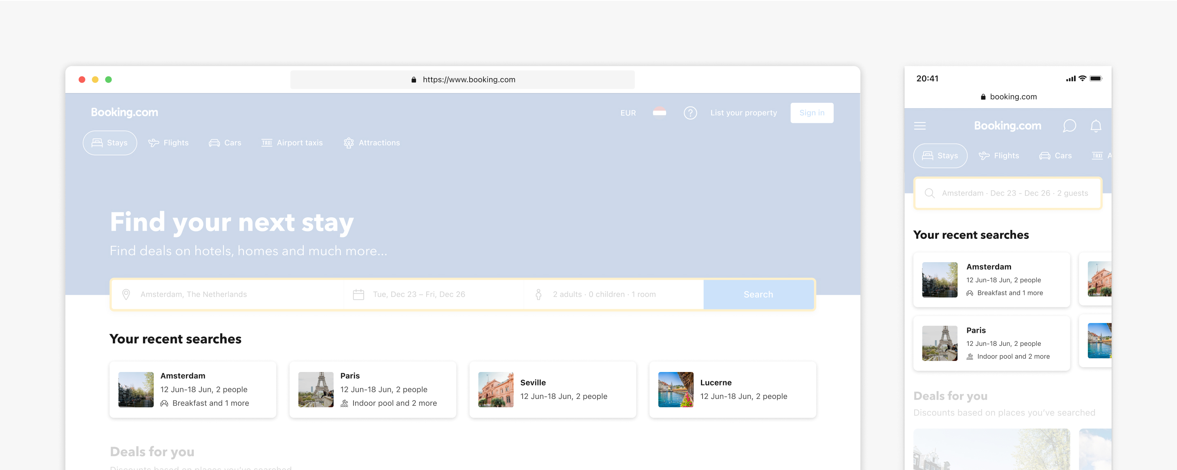Click the Breakfast and 1 more text on mobile

pos(1010,293)
